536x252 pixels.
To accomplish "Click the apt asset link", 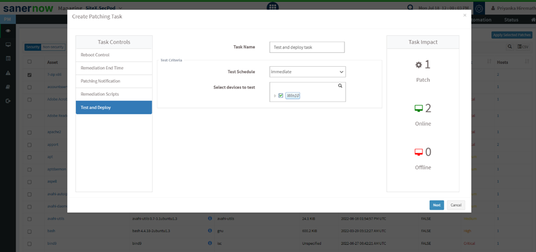I will [x=49, y=156].
